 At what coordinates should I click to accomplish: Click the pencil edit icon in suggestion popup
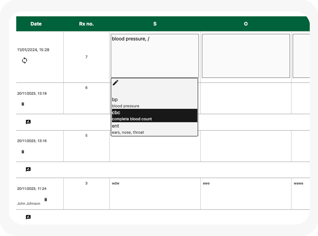coord(115,83)
